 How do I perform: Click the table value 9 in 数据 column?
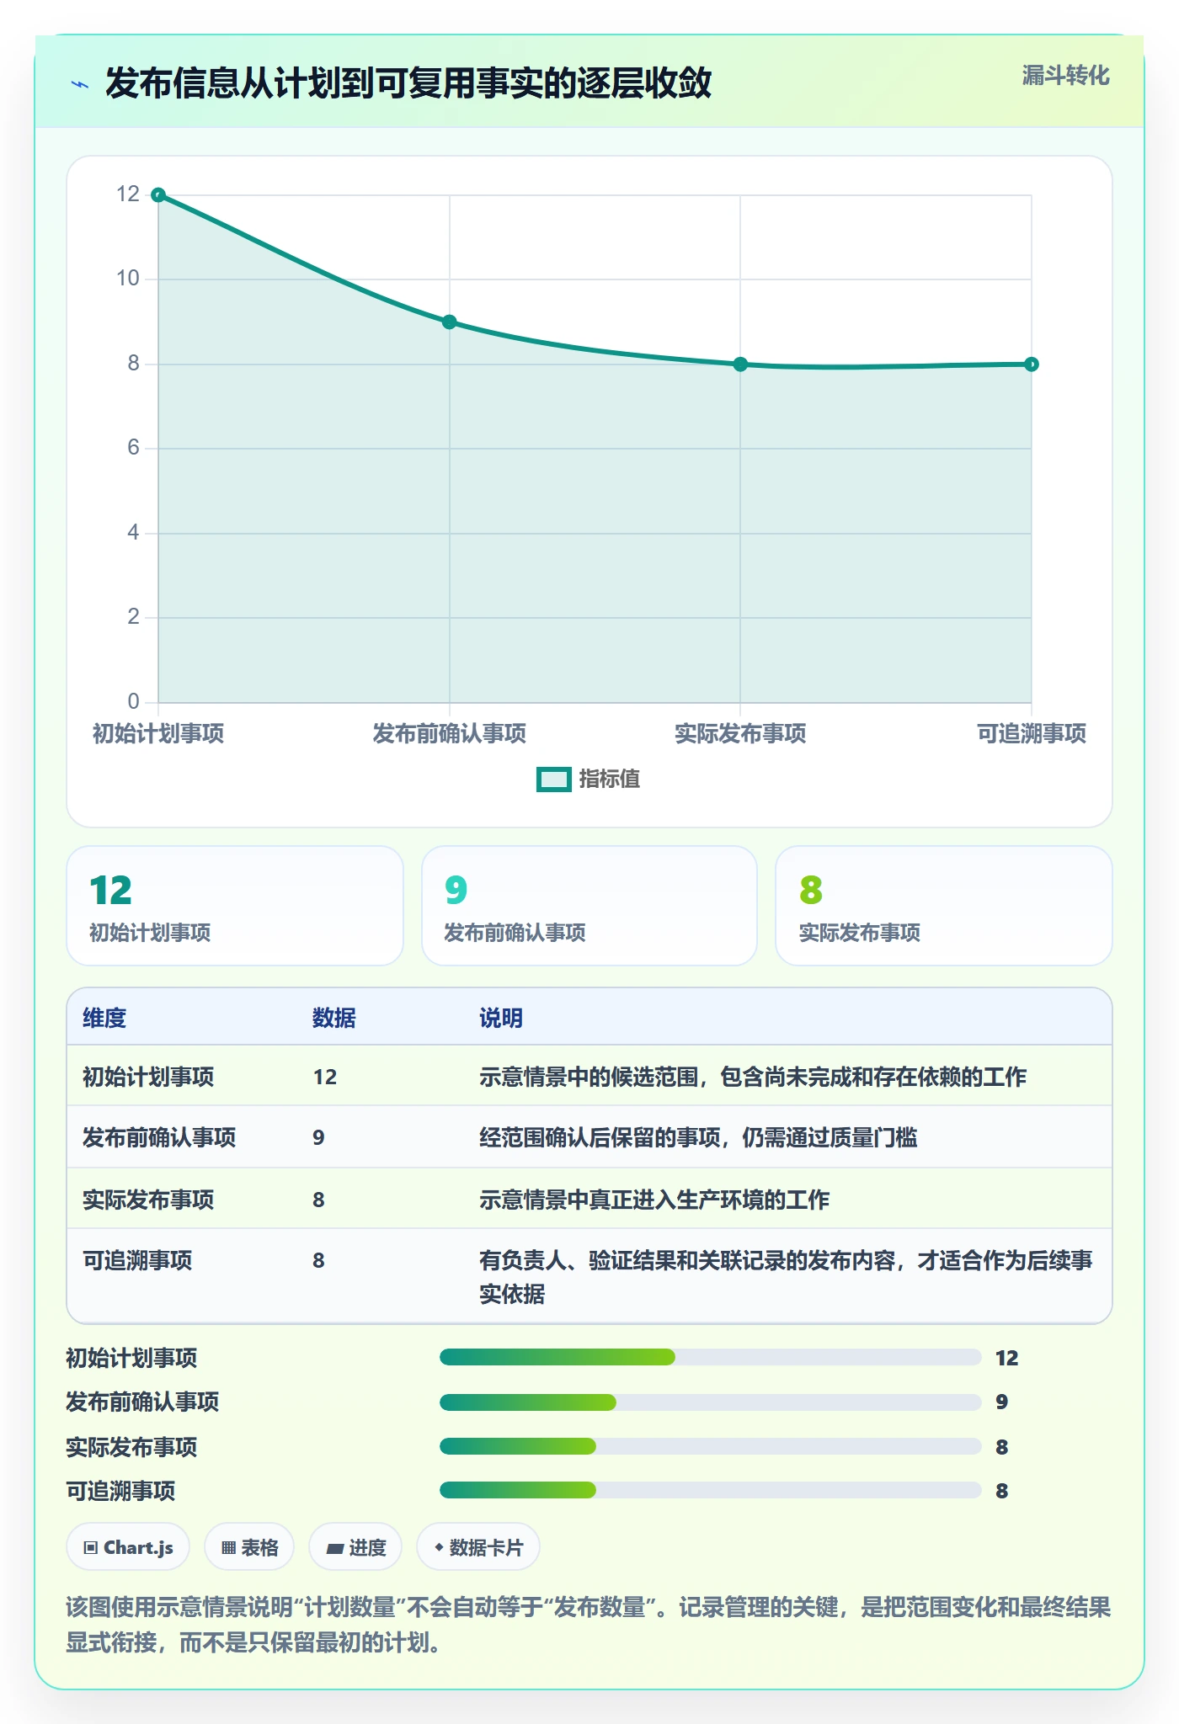[318, 1137]
